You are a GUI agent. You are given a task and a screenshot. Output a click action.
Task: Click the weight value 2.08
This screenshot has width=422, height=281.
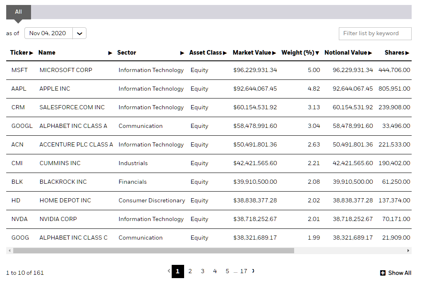click(314, 182)
